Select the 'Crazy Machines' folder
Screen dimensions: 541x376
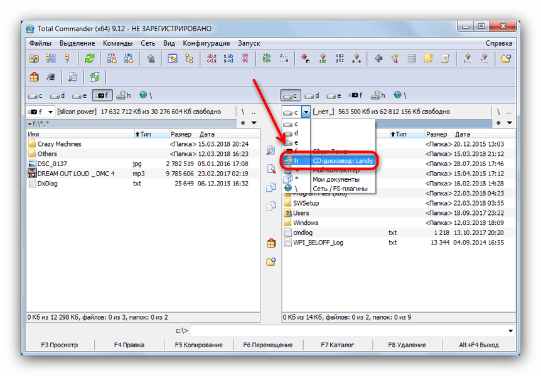click(143, 144)
